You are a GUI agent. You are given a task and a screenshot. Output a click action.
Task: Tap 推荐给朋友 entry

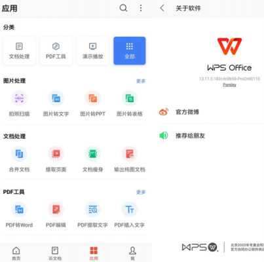tap(211, 136)
